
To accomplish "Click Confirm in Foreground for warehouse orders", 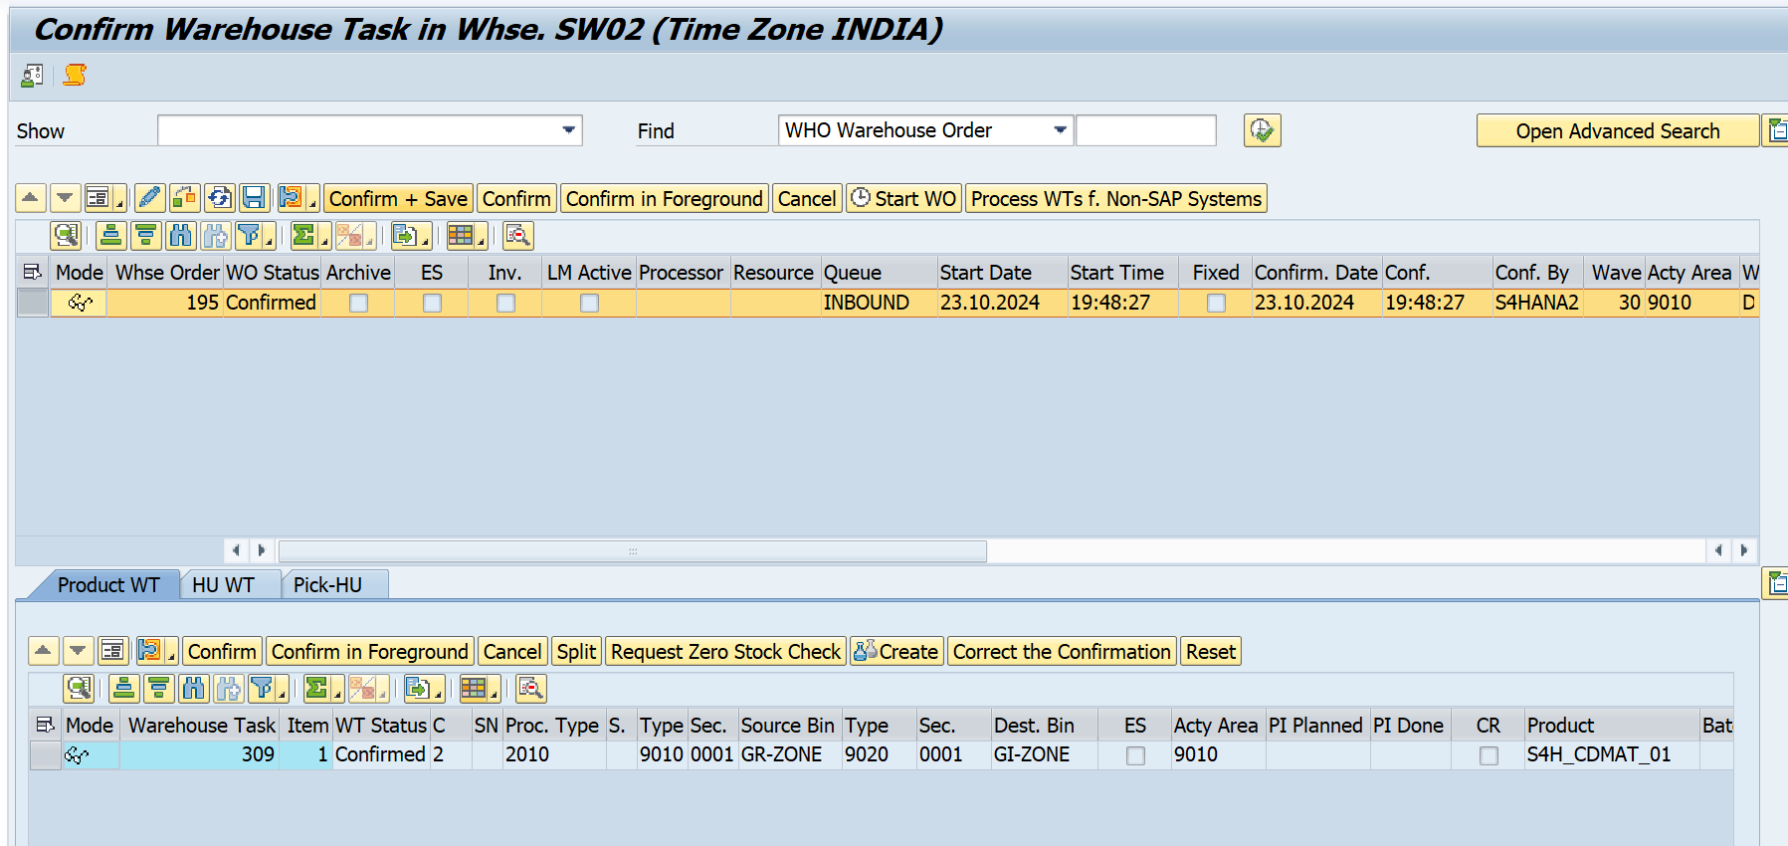I will click(665, 198).
